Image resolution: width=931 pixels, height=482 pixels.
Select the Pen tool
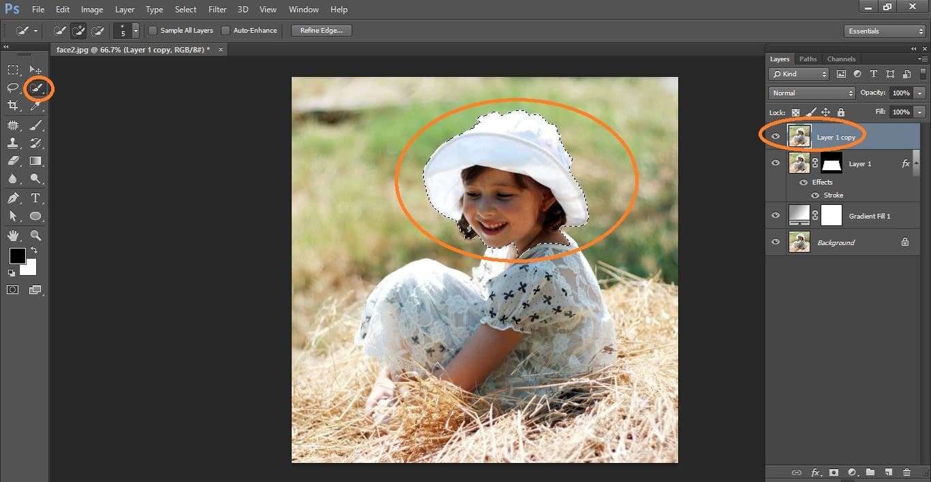tap(13, 198)
